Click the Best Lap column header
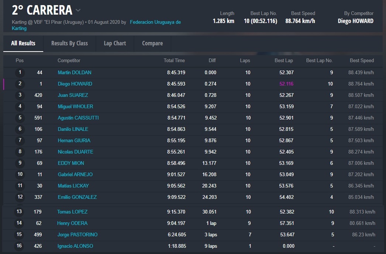This screenshot has width=386, height=254. pos(284,61)
